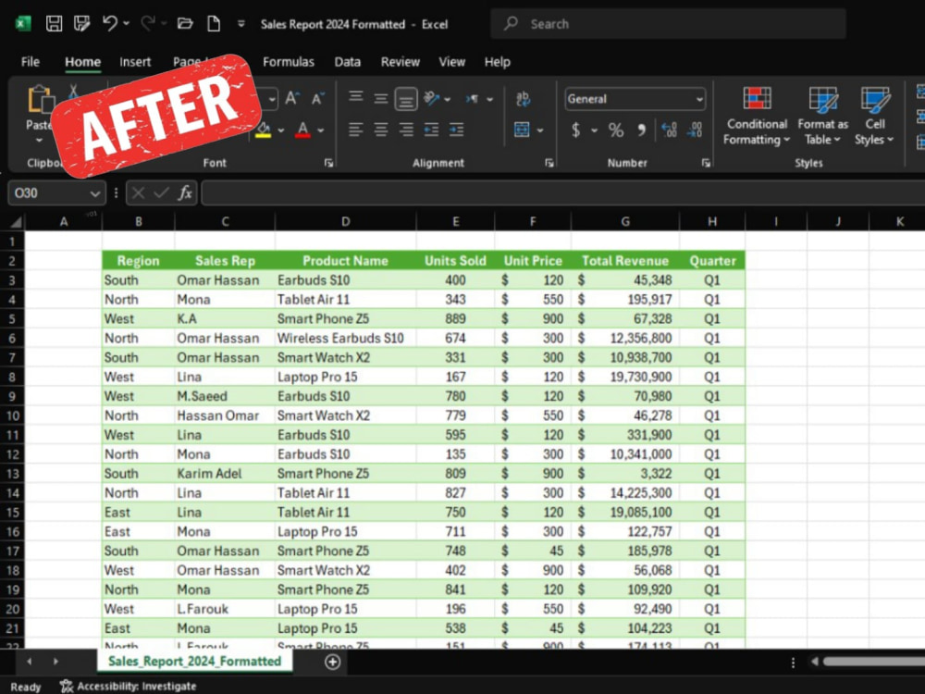925x694 pixels.
Task: Toggle Middle Align in the Alignment group
Action: click(x=380, y=98)
